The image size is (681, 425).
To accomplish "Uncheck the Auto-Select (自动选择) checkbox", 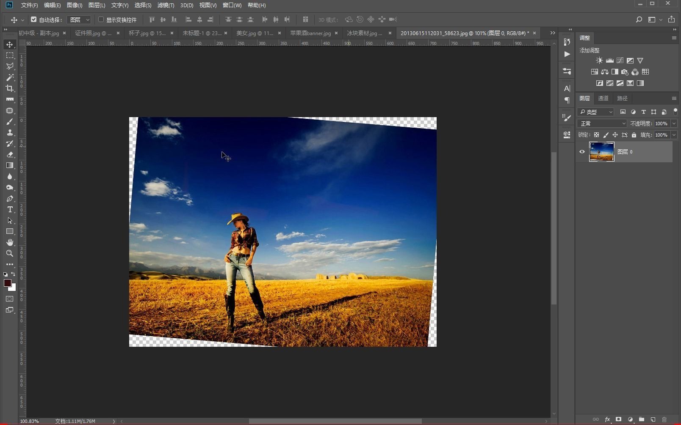I will point(34,19).
